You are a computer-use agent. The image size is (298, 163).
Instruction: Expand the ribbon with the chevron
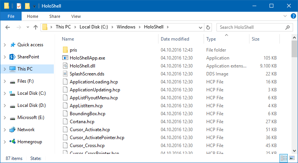coord(285,16)
